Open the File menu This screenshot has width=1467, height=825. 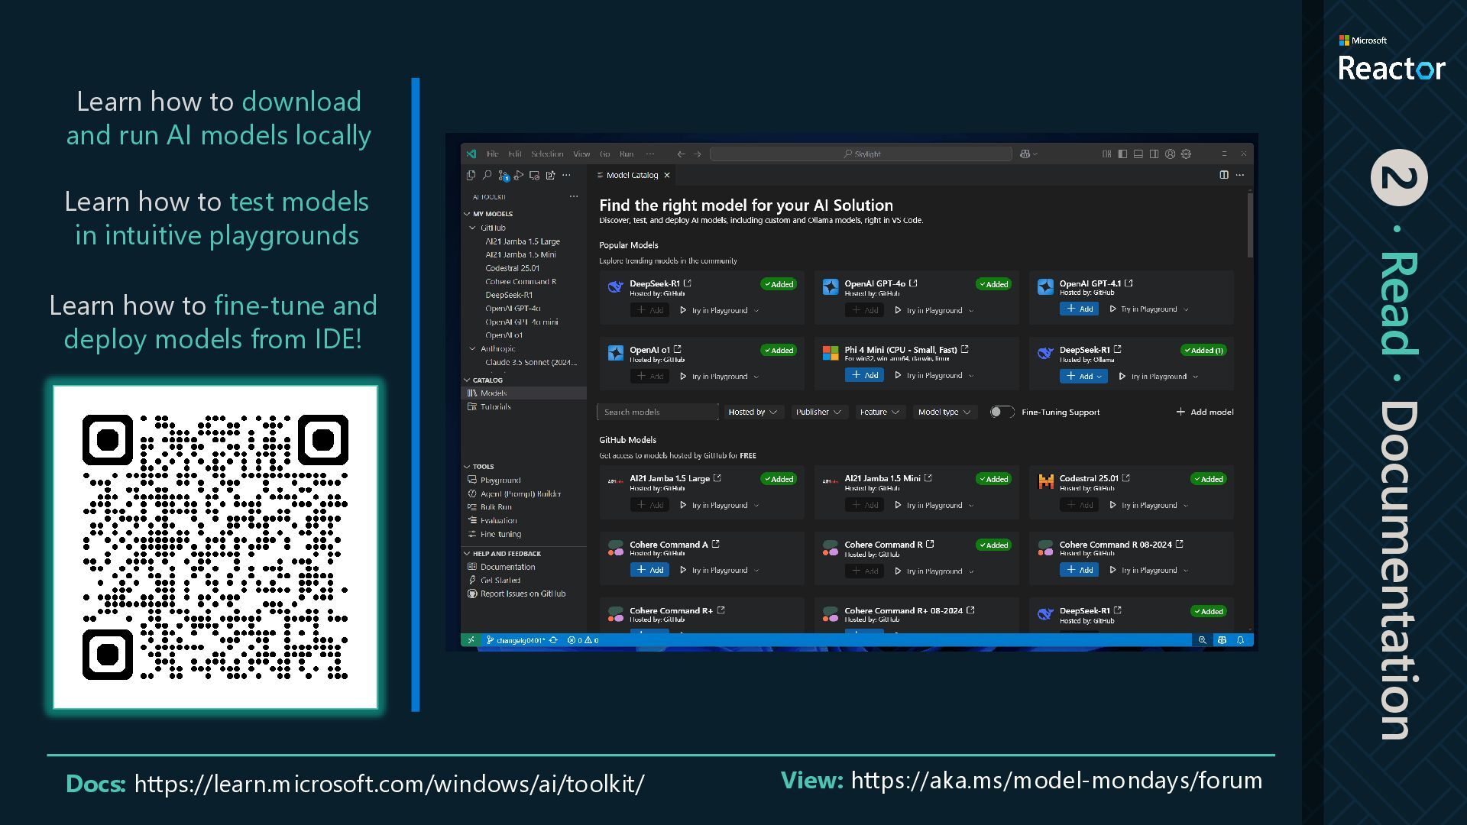[492, 154]
